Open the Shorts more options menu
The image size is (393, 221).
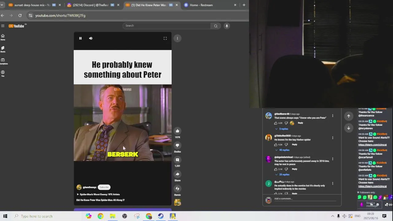click(x=177, y=38)
